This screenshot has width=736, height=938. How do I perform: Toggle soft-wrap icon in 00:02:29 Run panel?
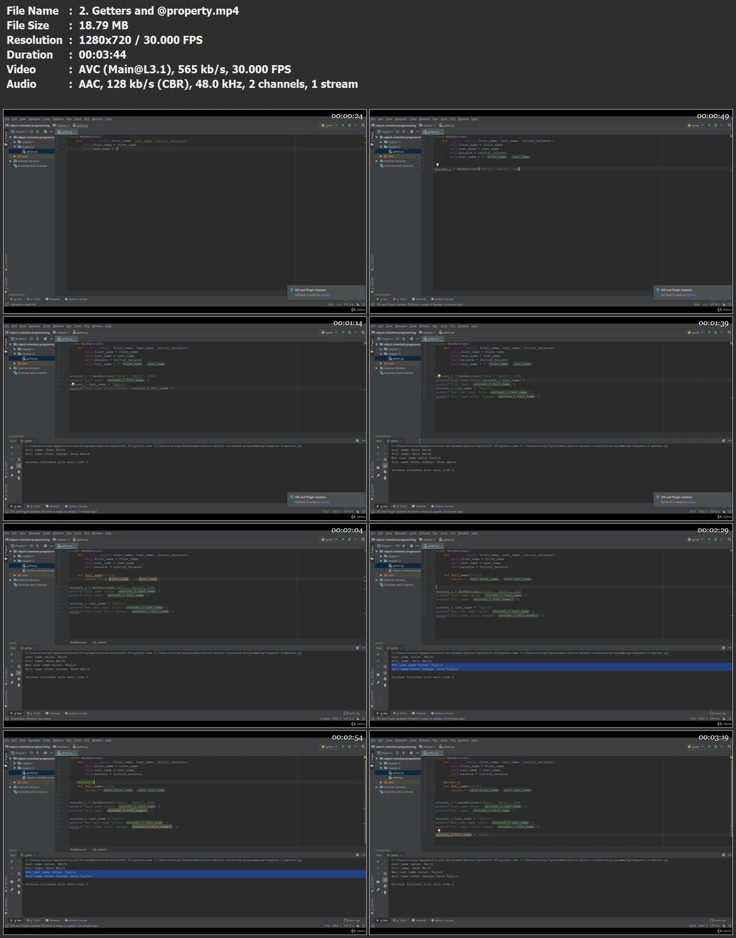click(x=385, y=667)
